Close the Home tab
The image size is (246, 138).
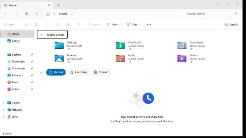pos(49,5)
